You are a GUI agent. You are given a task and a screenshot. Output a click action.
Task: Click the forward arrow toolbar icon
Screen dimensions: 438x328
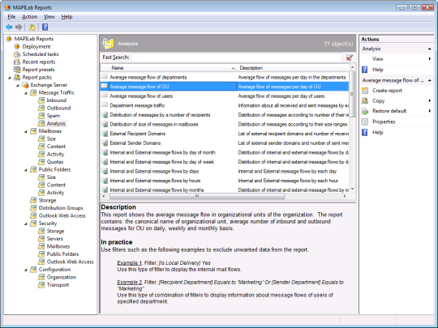19,27
